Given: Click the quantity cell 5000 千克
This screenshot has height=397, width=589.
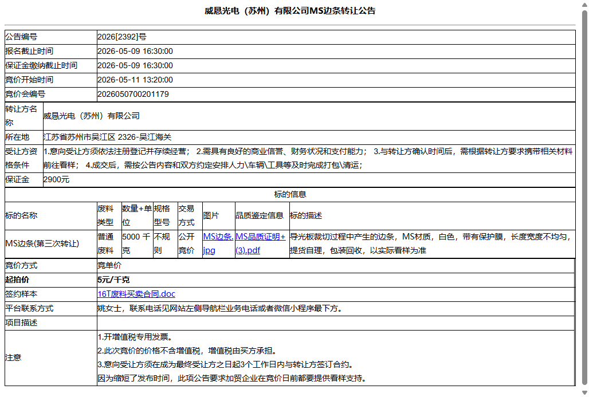Looking at the screenshot, I should pyautogui.click(x=136, y=243).
